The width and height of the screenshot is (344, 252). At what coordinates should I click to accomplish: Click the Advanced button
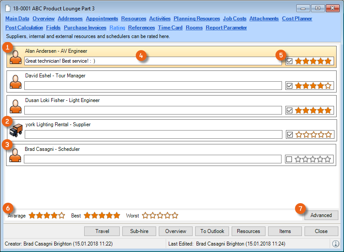(x=321, y=215)
